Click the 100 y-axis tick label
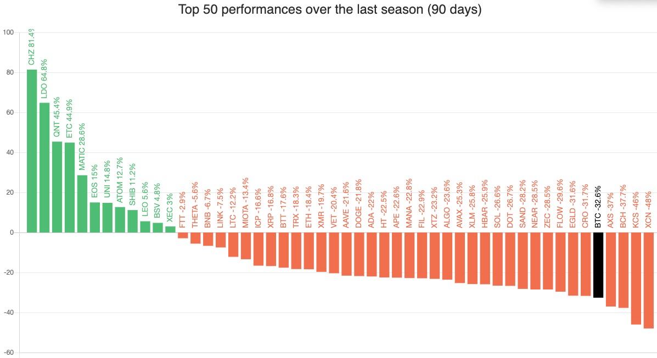Image resolution: width=657 pixels, height=358 pixels. point(8,32)
